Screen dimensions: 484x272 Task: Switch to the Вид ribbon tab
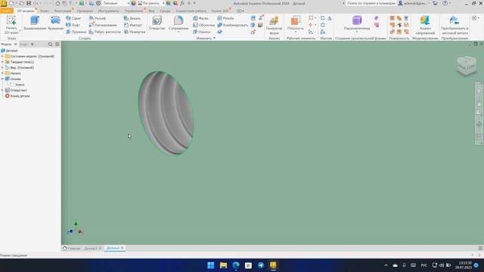click(x=151, y=11)
